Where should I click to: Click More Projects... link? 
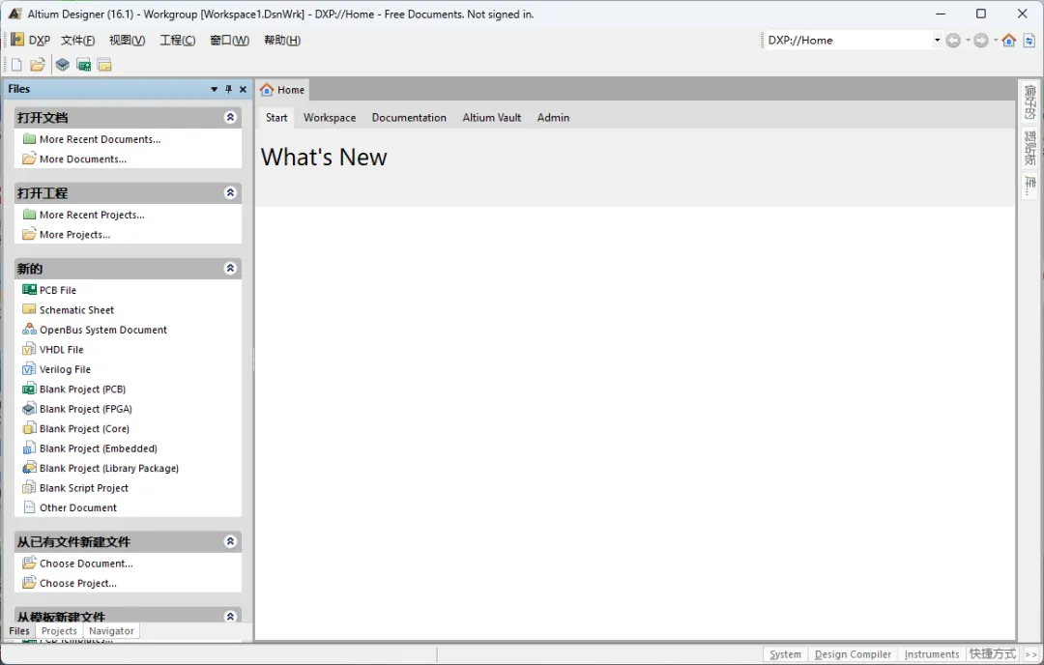click(x=74, y=234)
